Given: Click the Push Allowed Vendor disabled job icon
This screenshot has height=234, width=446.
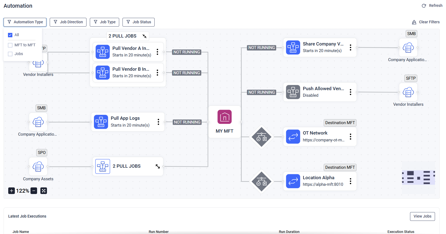Looking at the screenshot, I should pyautogui.click(x=293, y=92).
